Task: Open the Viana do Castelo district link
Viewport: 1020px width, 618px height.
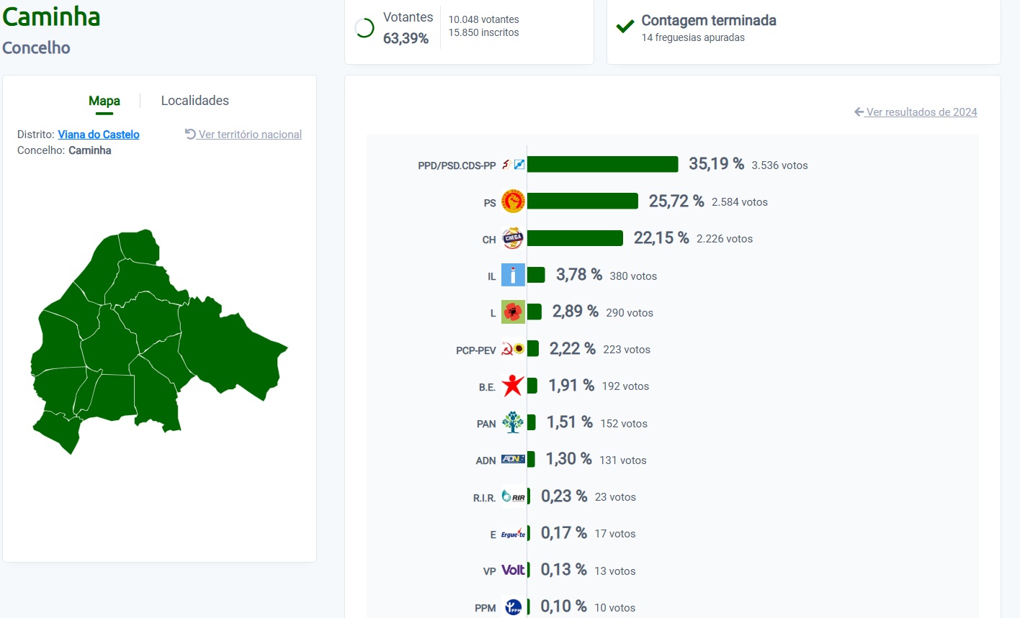Action: click(99, 135)
